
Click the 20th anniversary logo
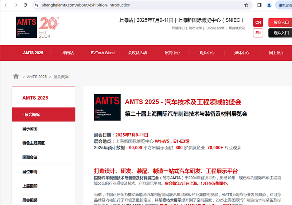coord(49,27)
